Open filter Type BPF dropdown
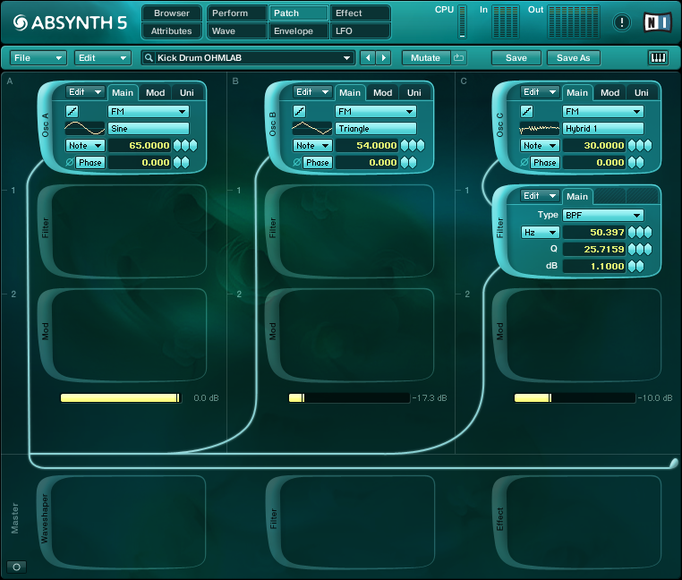The image size is (682, 580). pyautogui.click(x=603, y=216)
